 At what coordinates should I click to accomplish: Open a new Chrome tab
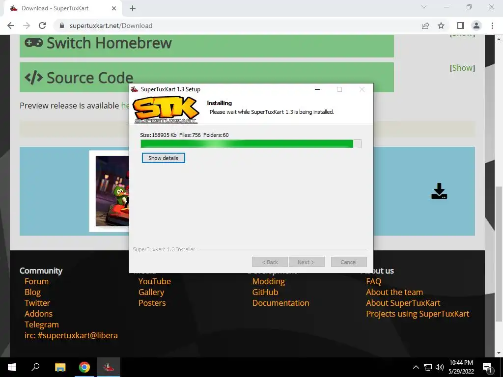coord(133,8)
